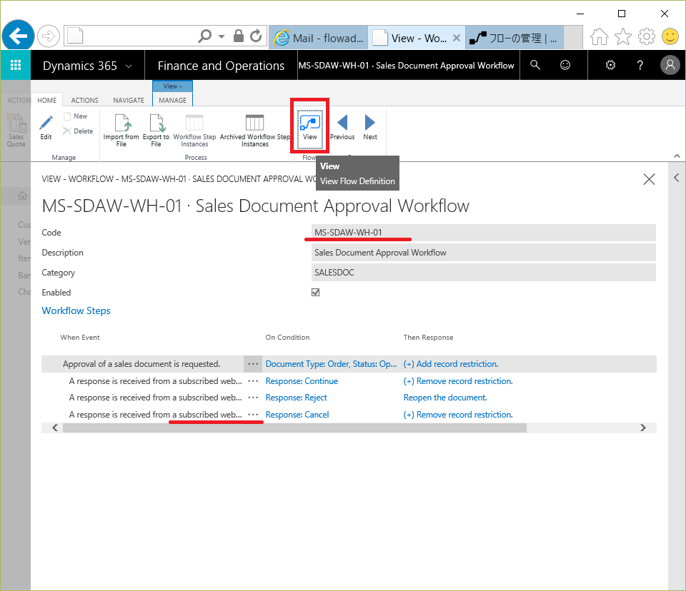Click the On Condition column header
The image size is (686, 591).
tap(287, 338)
